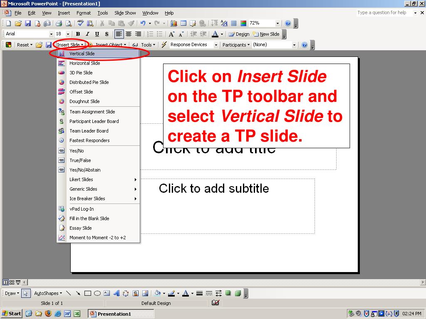This screenshot has width=426, height=319.
Task: Open PowerPoint Help question mark icon
Action: [288, 23]
